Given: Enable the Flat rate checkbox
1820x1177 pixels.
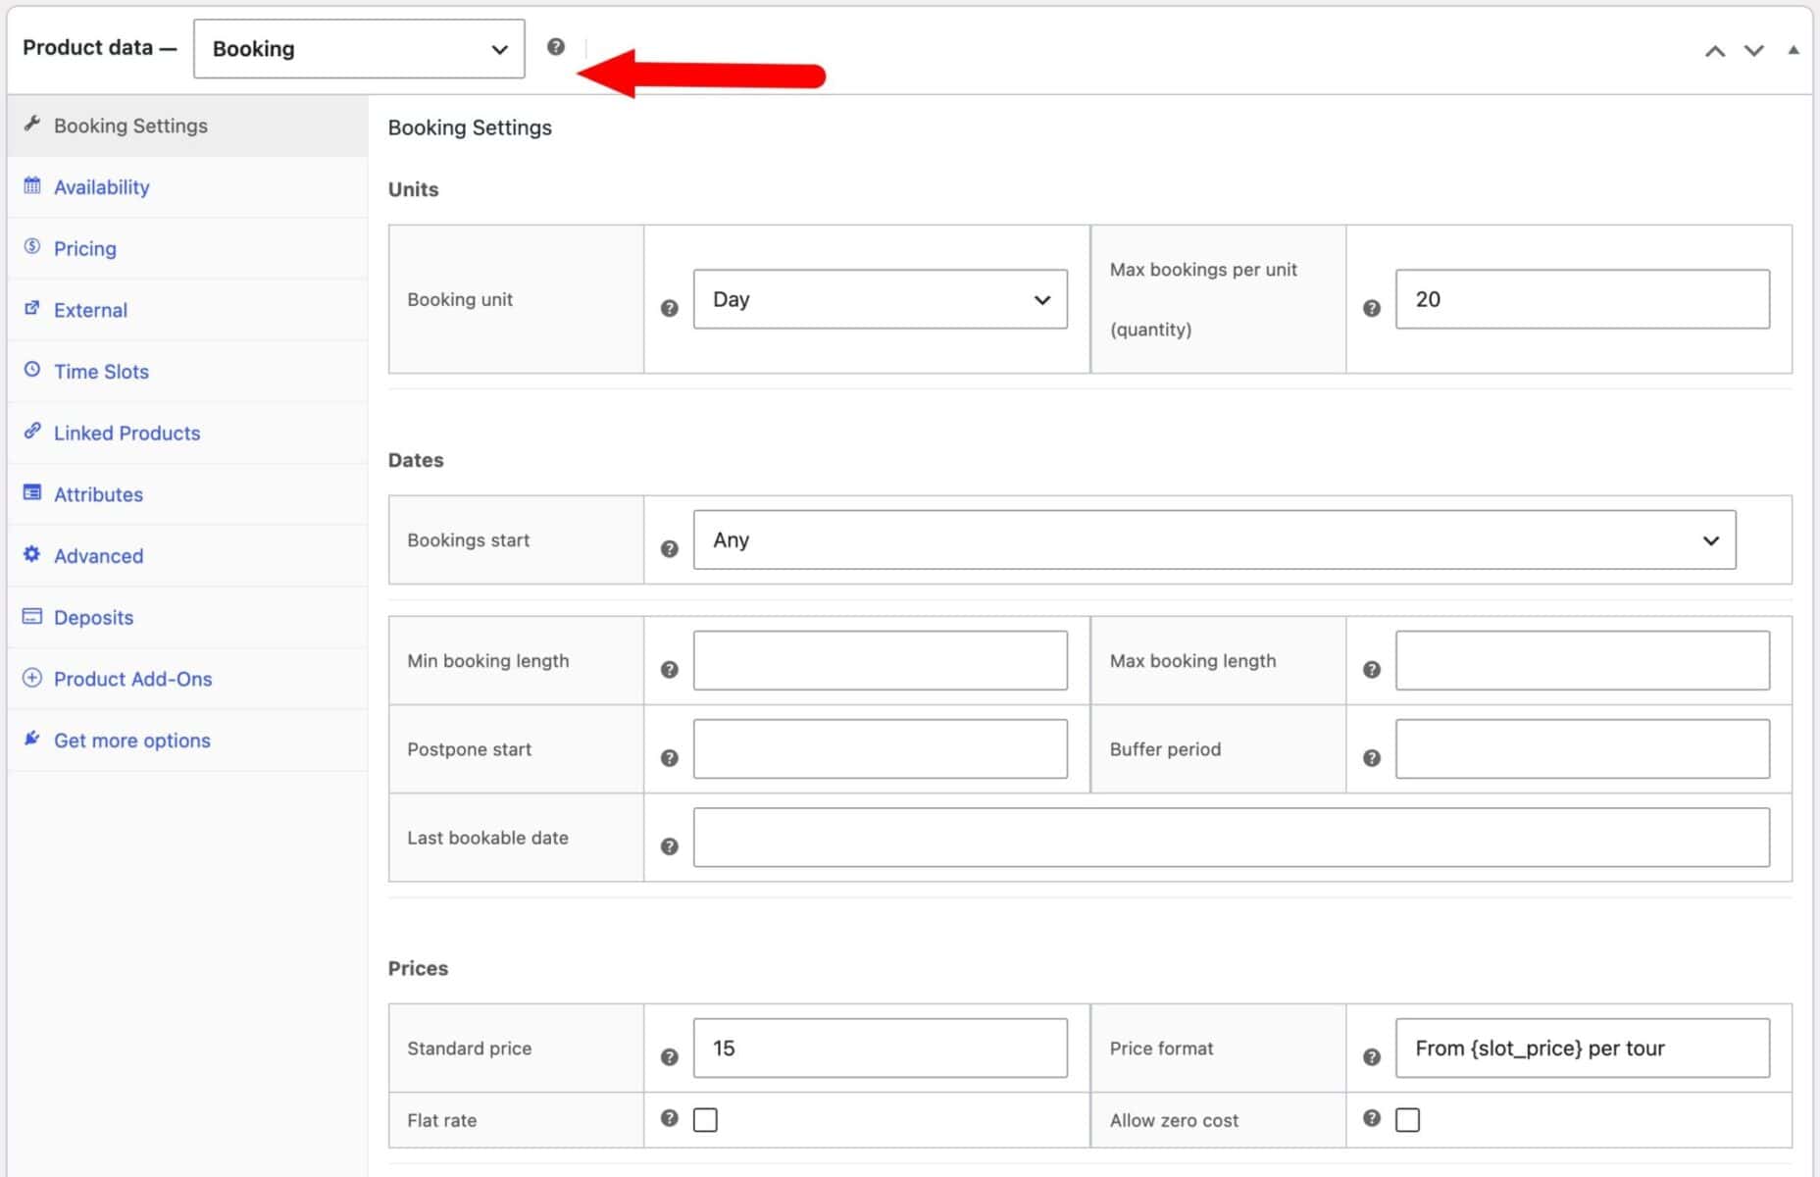Looking at the screenshot, I should tap(705, 1119).
